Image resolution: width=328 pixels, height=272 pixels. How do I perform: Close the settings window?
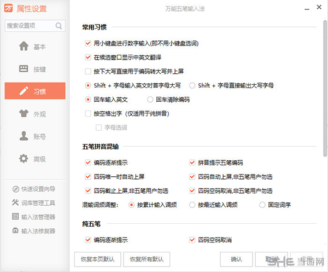pyautogui.click(x=319, y=7)
